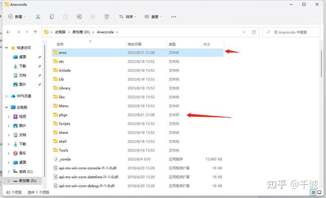This screenshot has width=326, height=198.
Task: Click the WPS云盘 cloud icon
Action: point(13,96)
